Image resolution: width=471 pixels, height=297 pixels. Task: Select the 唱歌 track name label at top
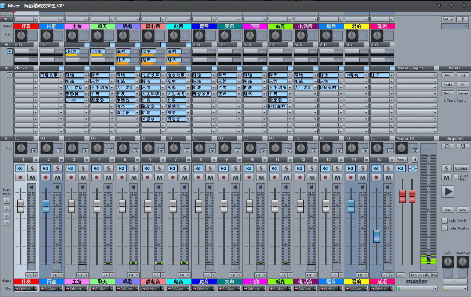point(128,26)
